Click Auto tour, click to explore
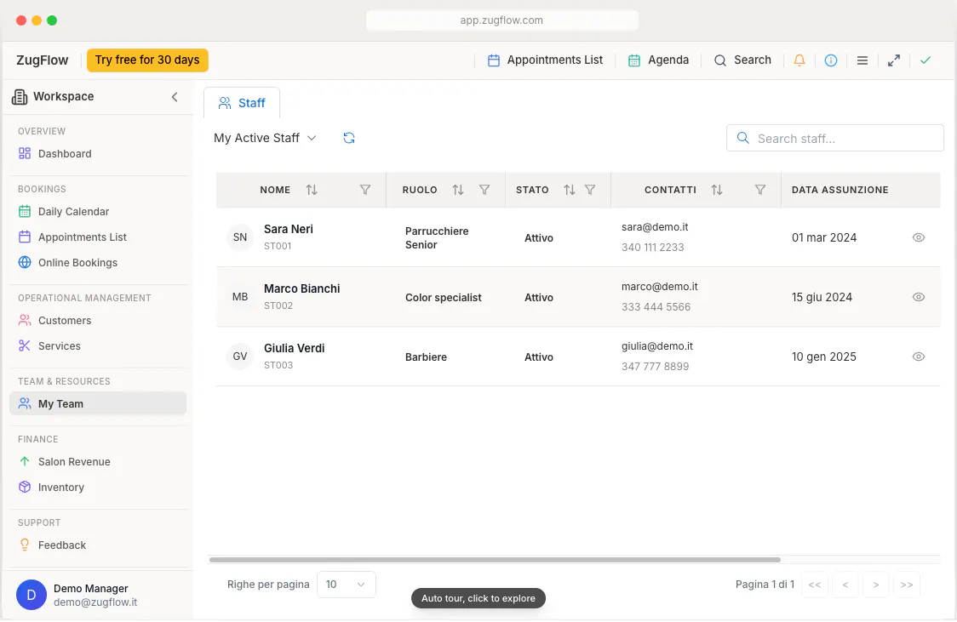This screenshot has width=957, height=622. pyautogui.click(x=478, y=598)
